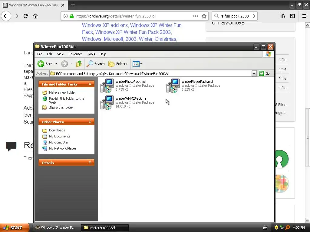Select the Windows XP Winter Fun Pack tab
The image size is (310, 232).
coord(34,5)
